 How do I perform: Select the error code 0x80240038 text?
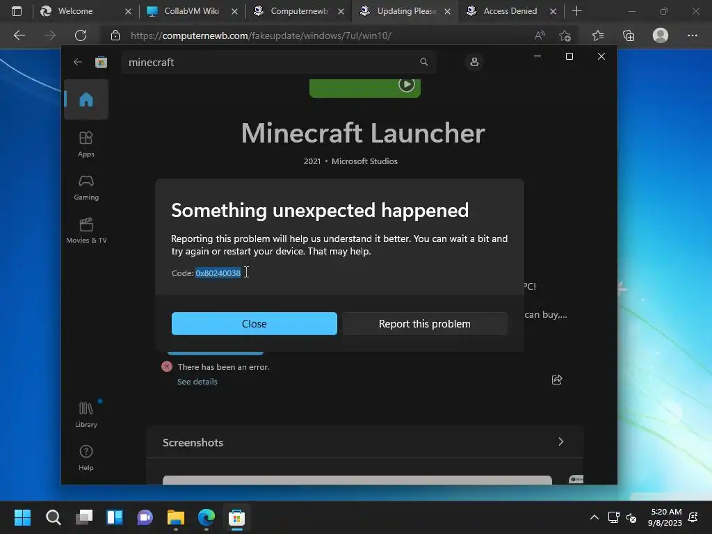pyautogui.click(x=218, y=273)
